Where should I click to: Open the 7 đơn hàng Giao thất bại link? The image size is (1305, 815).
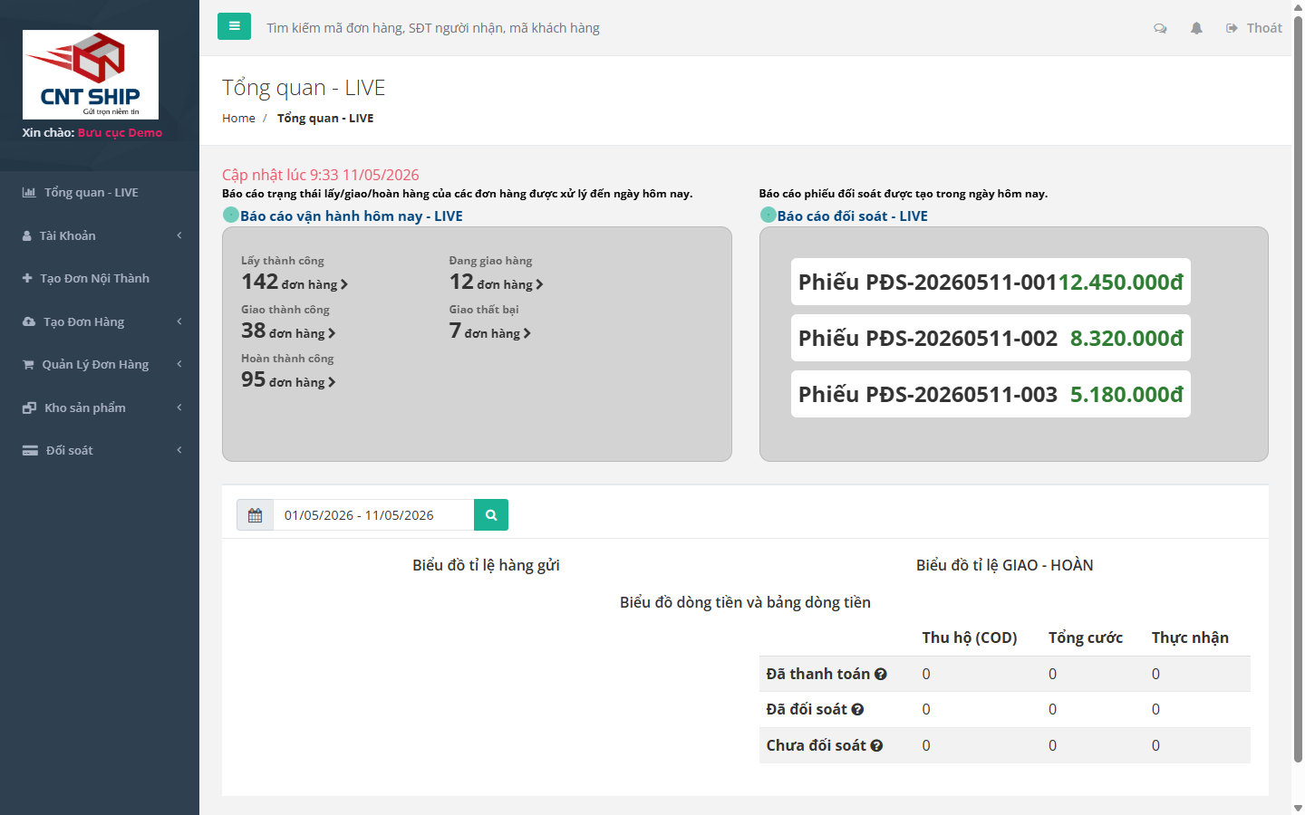(490, 331)
